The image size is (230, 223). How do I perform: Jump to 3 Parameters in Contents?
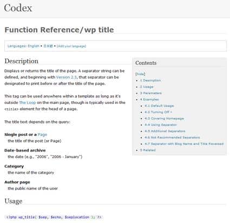(151, 93)
